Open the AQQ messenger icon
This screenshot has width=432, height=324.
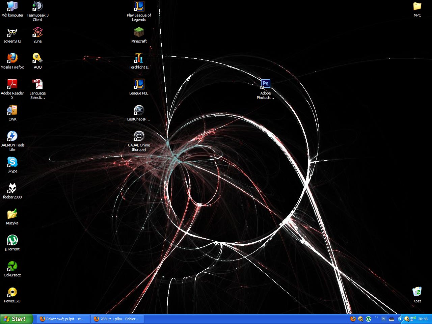[x=37, y=61]
